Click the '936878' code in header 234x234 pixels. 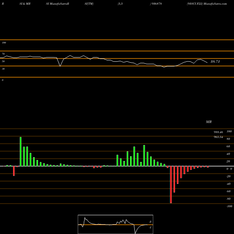[156, 4]
